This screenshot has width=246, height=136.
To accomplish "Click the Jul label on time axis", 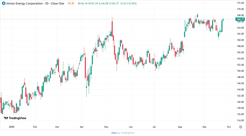I will [154, 127].
